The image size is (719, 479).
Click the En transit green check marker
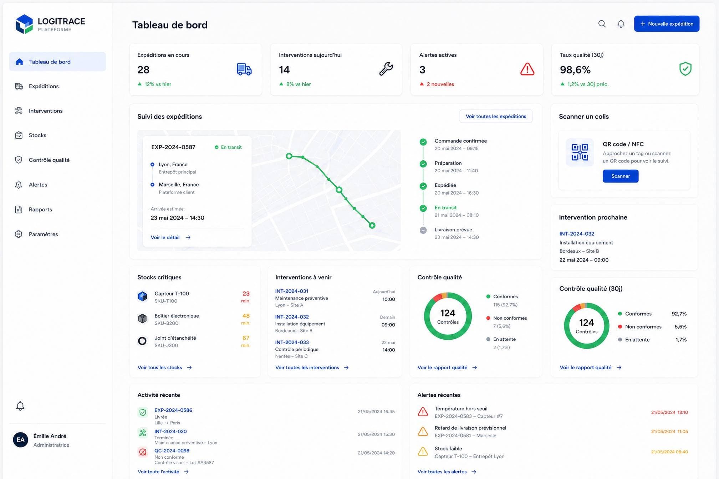(423, 208)
